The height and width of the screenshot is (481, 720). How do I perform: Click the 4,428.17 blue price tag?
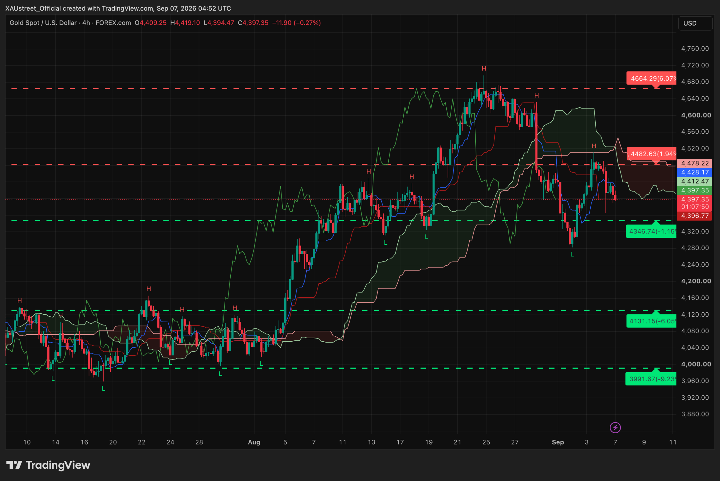coord(694,172)
